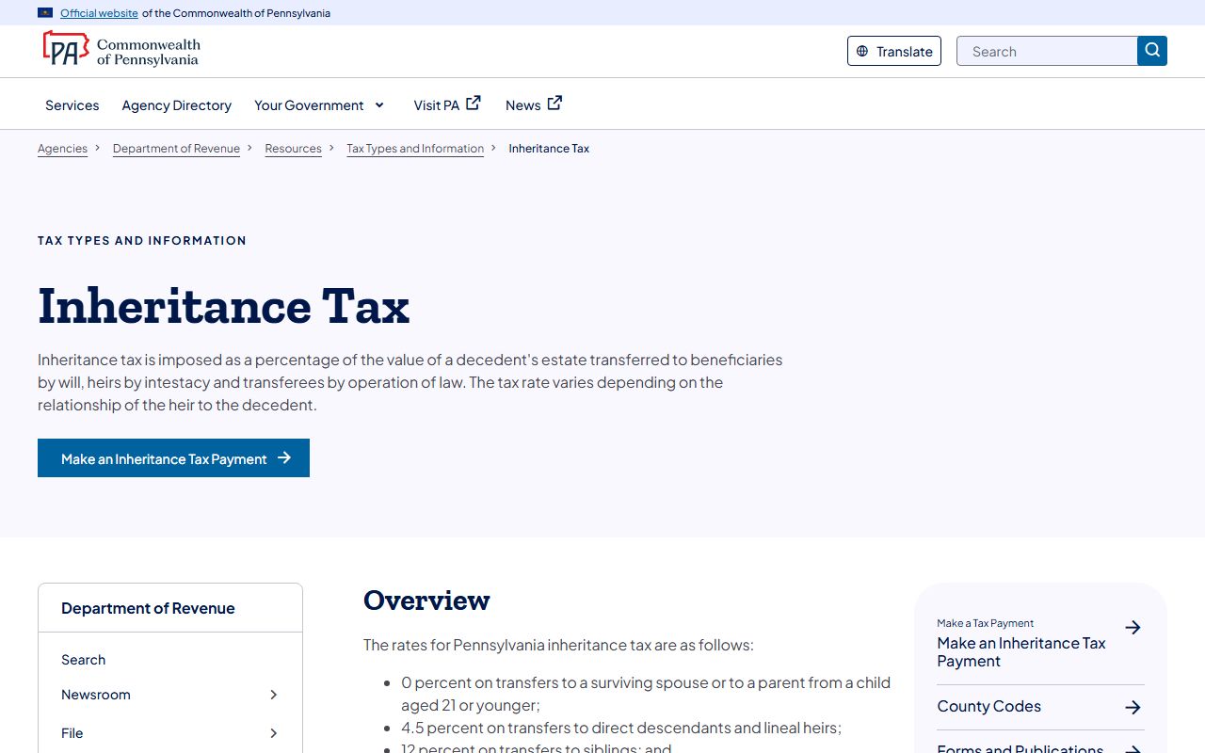Click the Overview section heading
Image resolution: width=1205 pixels, height=753 pixels.
[x=426, y=601]
